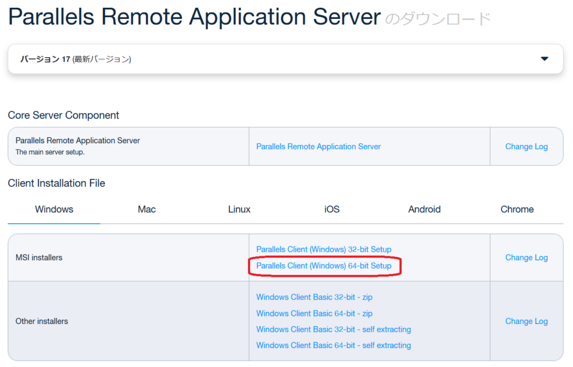Switch to the Mac tab
The width and height of the screenshot is (573, 367).
coord(147,209)
